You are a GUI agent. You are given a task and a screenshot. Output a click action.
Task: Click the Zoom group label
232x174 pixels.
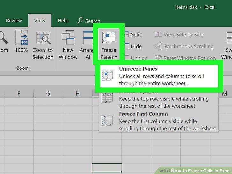(x=23, y=68)
